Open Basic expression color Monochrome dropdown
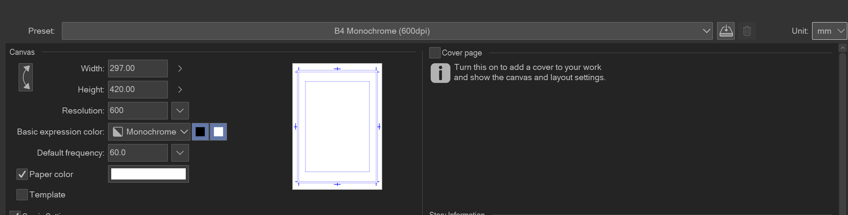 pos(149,132)
